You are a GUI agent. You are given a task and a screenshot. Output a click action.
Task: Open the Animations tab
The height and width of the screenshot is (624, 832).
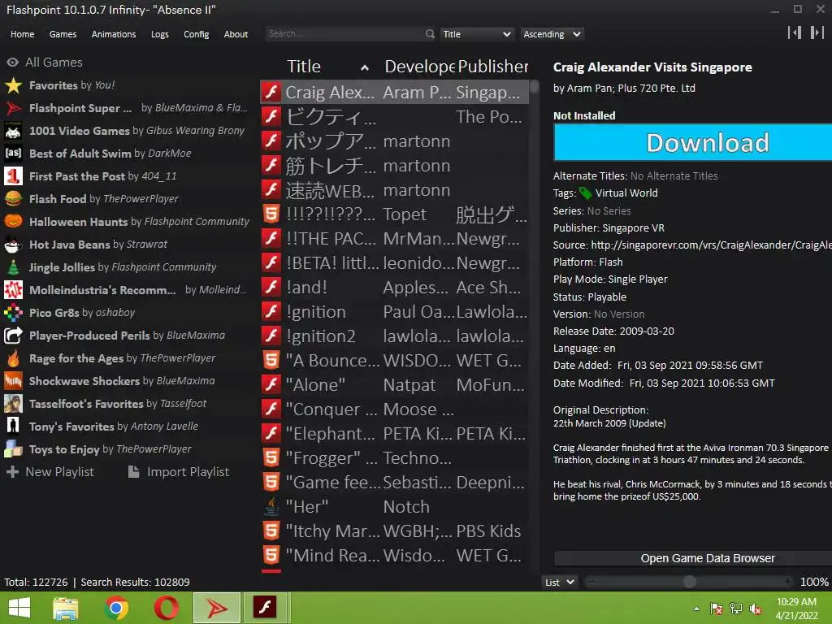pos(114,34)
